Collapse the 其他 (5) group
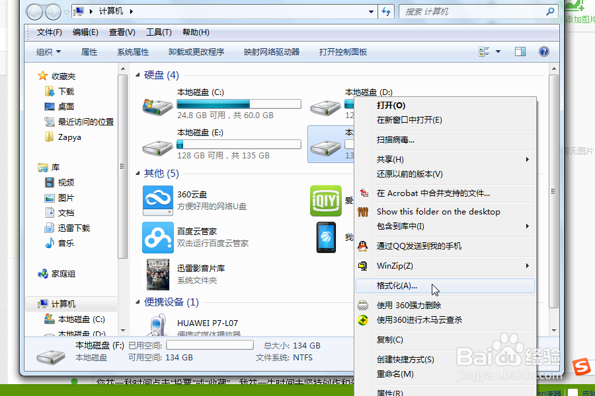 coord(138,174)
